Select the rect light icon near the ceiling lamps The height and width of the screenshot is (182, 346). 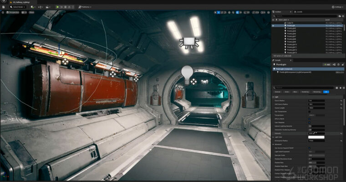coord(189,43)
